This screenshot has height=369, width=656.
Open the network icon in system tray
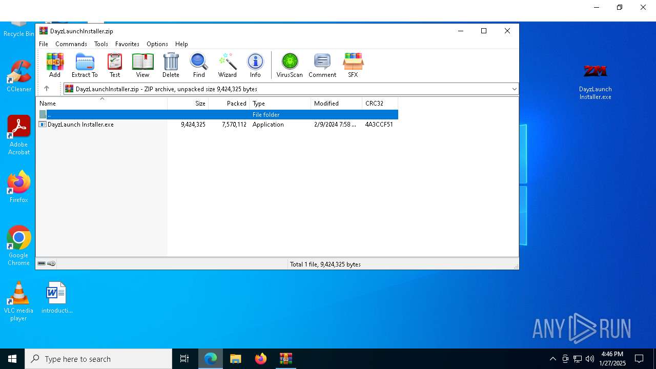pyautogui.click(x=578, y=359)
